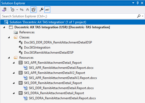Select Docentric AX TAS Integration (USR) project
Viewport: 145px width, 103px height.
tap(62, 27)
